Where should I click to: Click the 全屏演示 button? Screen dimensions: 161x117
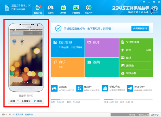[x=26, y=101]
